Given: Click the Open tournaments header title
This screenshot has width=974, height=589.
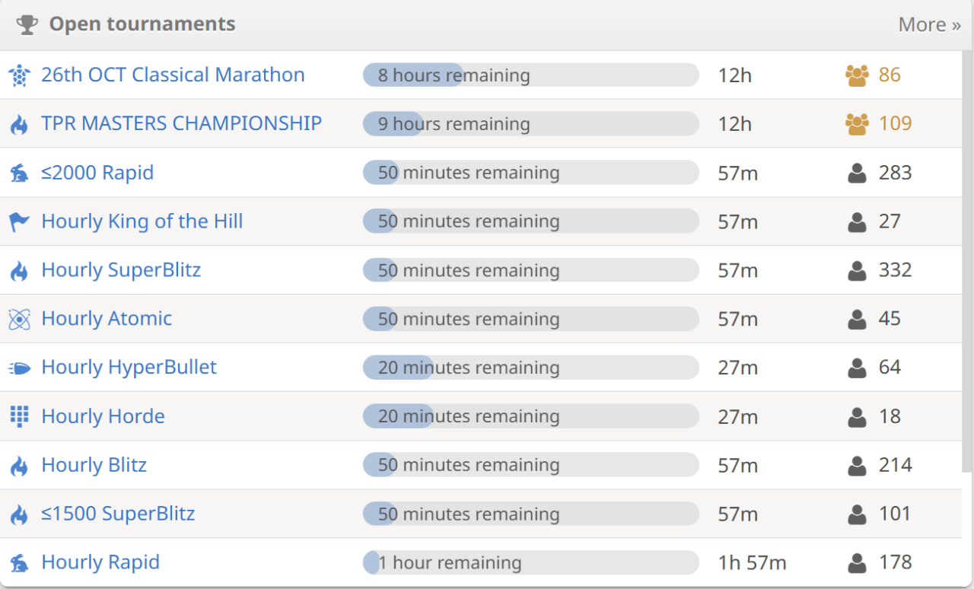Looking at the screenshot, I should point(142,24).
